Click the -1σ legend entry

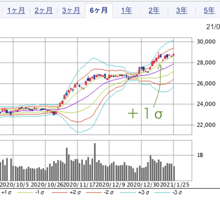pyautogui.click(x=40, y=192)
